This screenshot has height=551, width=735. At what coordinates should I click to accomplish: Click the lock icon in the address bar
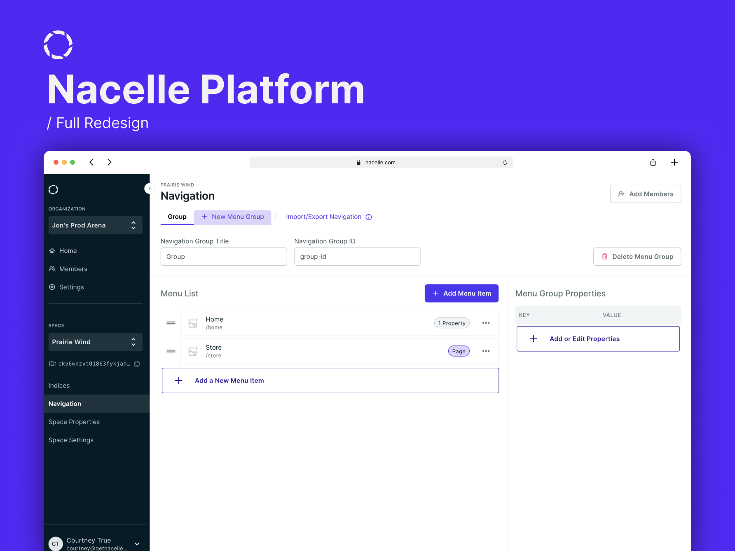358,162
